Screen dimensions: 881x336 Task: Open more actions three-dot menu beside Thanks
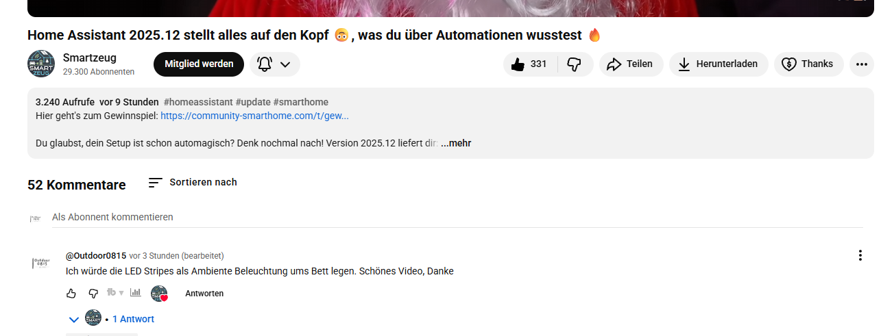tap(861, 64)
